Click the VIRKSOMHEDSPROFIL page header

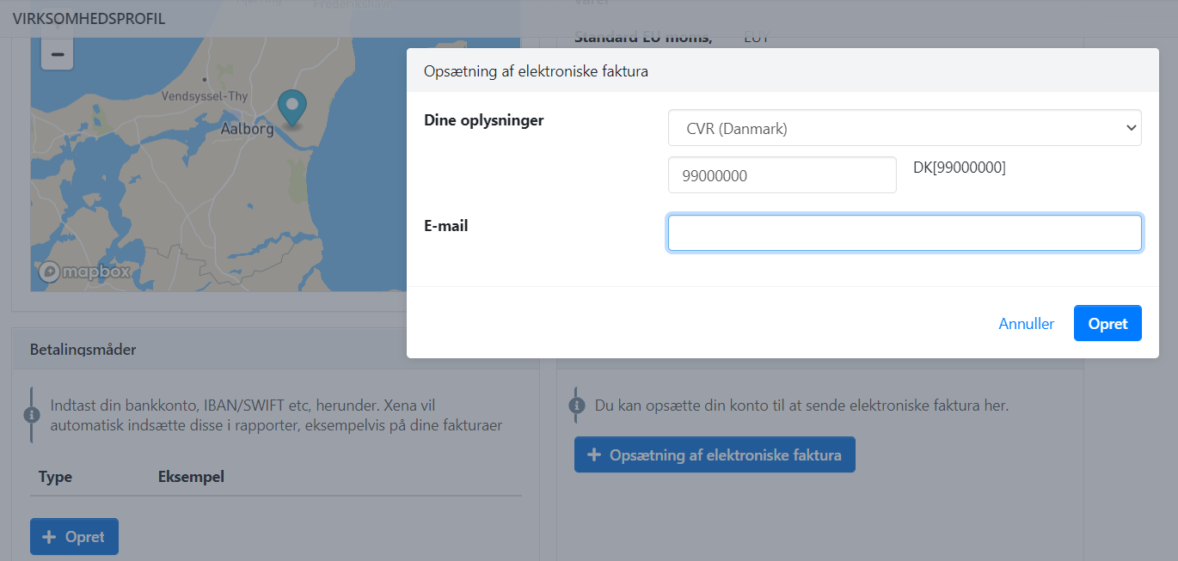point(89,18)
